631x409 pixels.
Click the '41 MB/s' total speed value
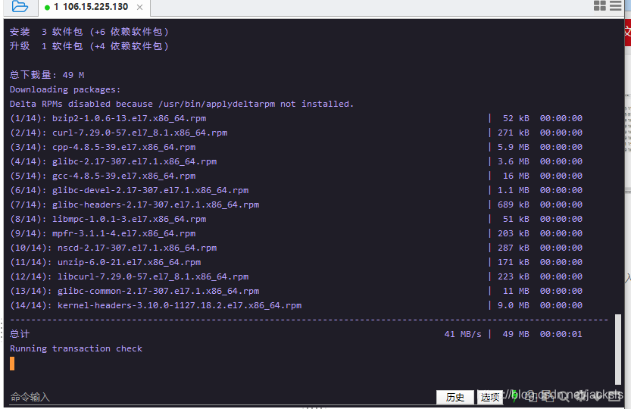(x=463, y=334)
